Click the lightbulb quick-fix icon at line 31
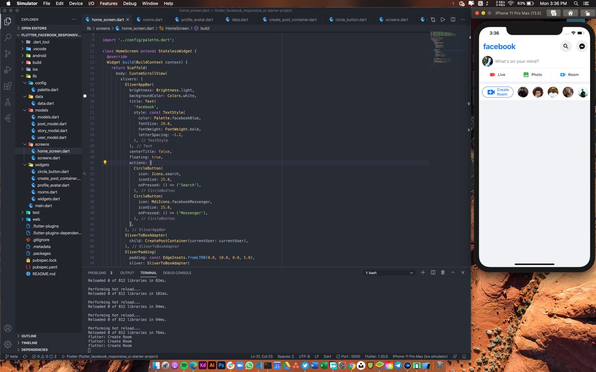The width and height of the screenshot is (596, 372). pyautogui.click(x=105, y=162)
